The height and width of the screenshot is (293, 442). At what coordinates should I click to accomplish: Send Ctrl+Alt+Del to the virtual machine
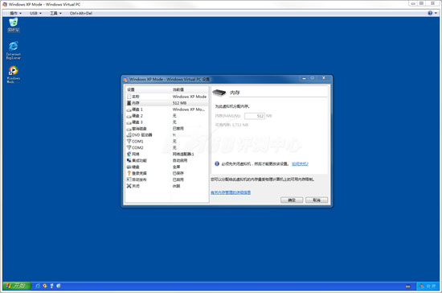[x=81, y=13]
